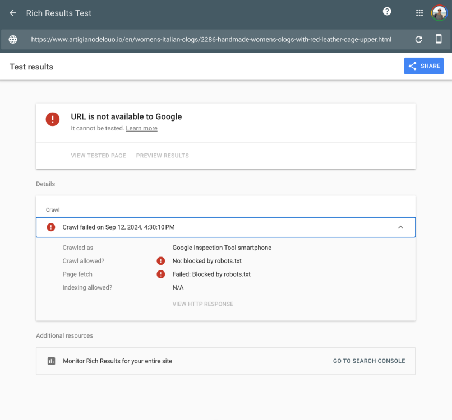Switch device using the smartphone icon

439,39
